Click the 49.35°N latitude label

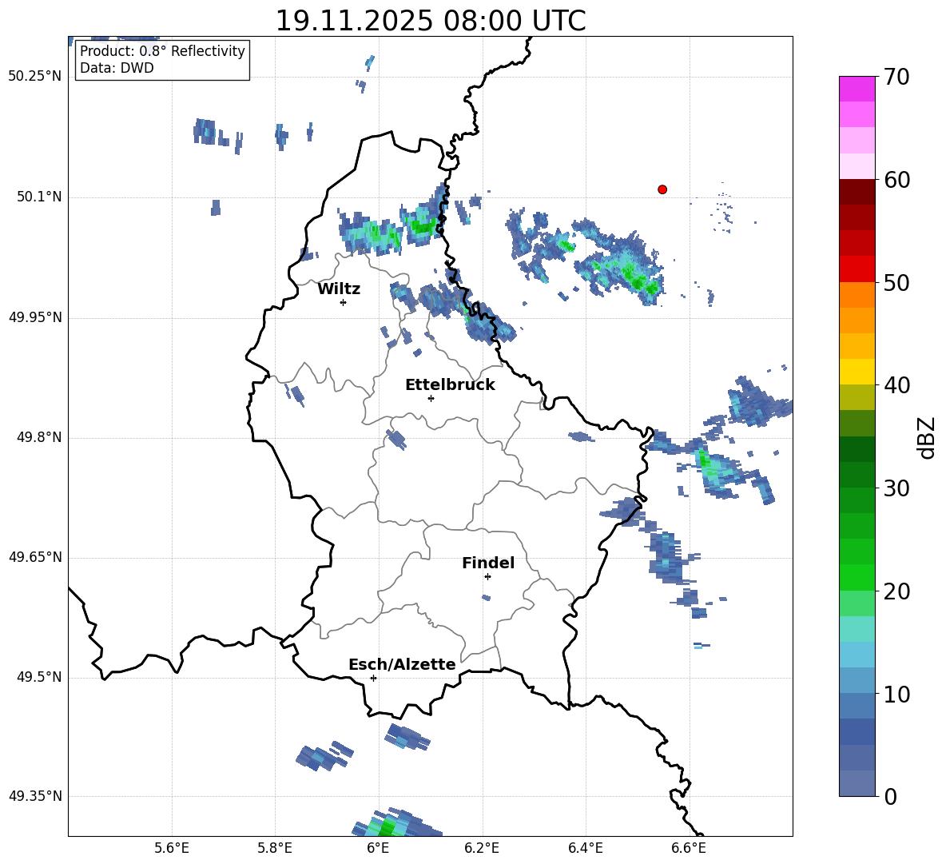click(x=35, y=796)
